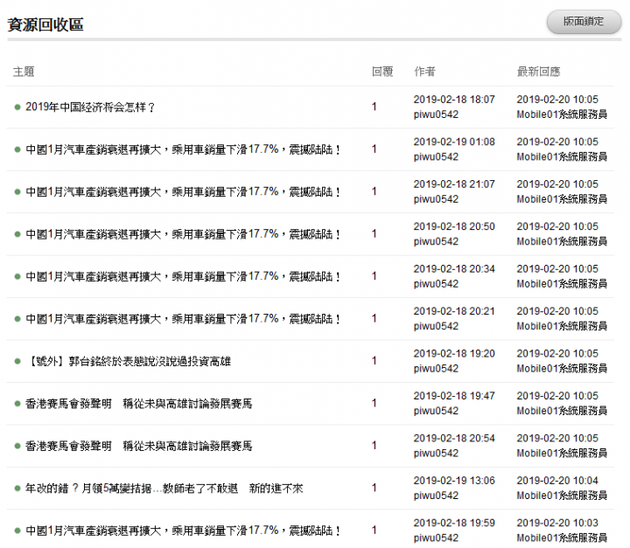The height and width of the screenshot is (548, 630).
Task: Click the green dot beside 年改的錯 topic
Action: point(17,489)
